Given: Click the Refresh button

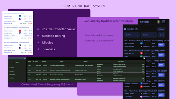Looking at the screenshot, I should click(161, 29).
